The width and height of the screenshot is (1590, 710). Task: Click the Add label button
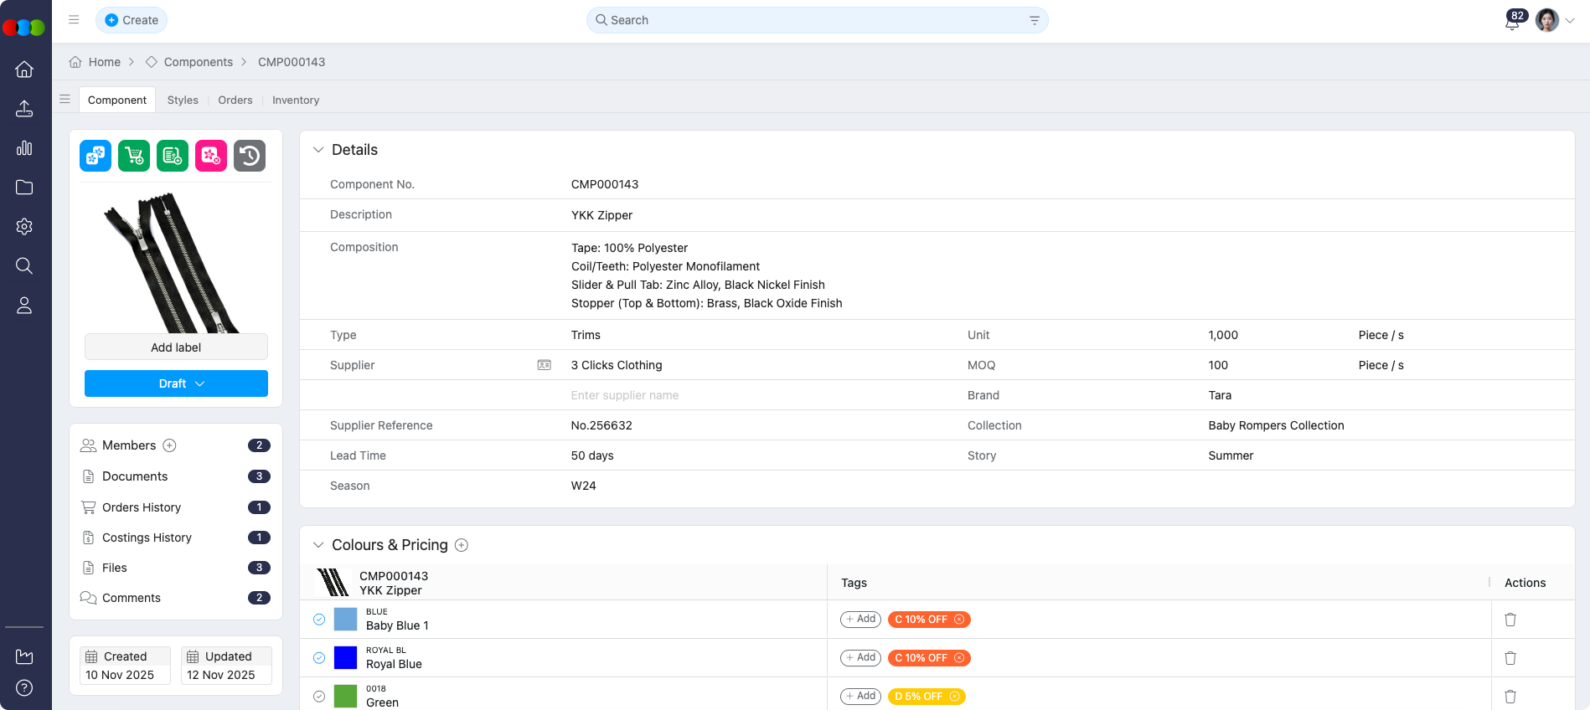point(176,347)
